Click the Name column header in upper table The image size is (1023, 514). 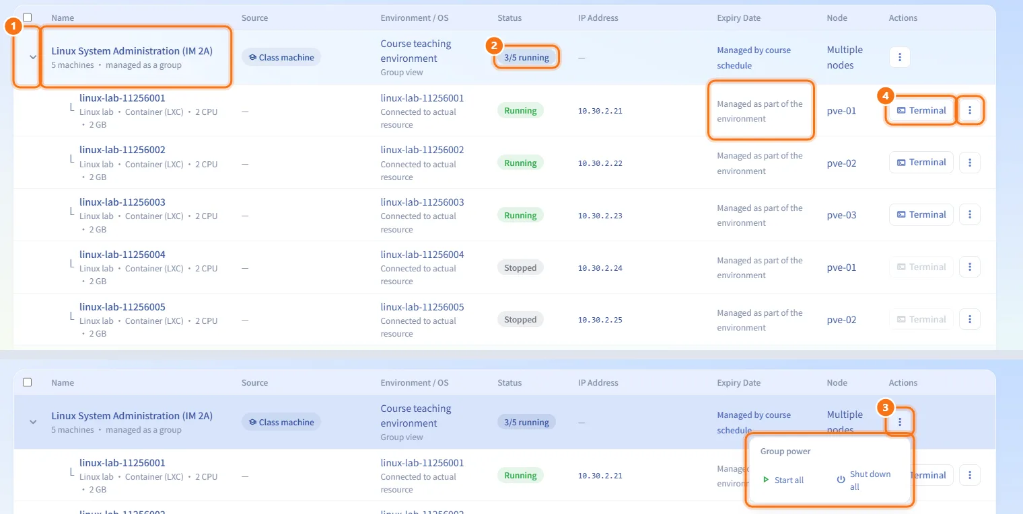[63, 17]
